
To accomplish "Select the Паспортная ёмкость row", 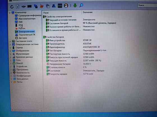I will [58, 54].
